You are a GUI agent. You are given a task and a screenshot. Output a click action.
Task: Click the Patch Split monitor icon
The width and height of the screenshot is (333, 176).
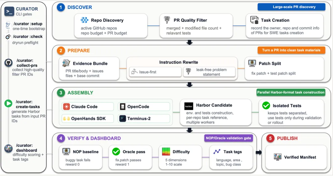252,63
